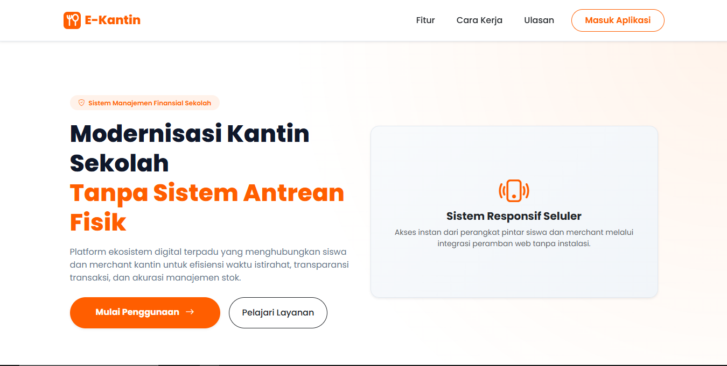727x366 pixels.
Task: Select the Sistem Manajemen Finansial Sekolah badge text
Action: point(150,103)
